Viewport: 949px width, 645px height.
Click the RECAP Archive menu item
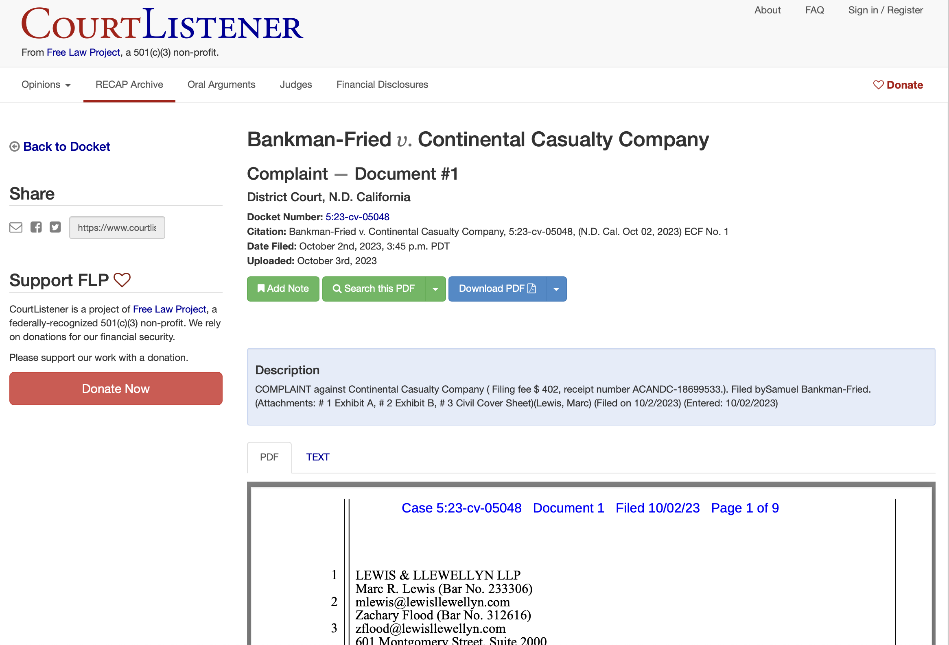pos(130,84)
